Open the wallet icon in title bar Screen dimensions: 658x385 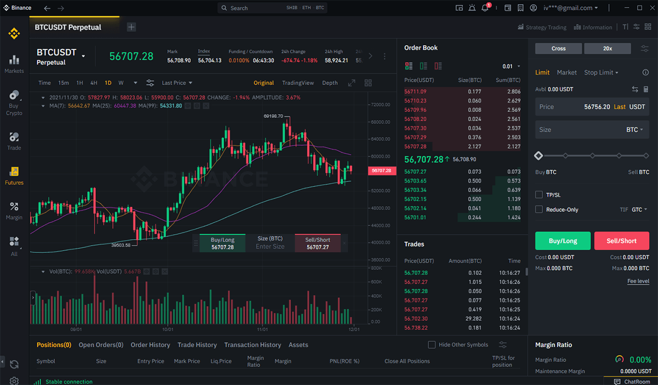(x=507, y=8)
